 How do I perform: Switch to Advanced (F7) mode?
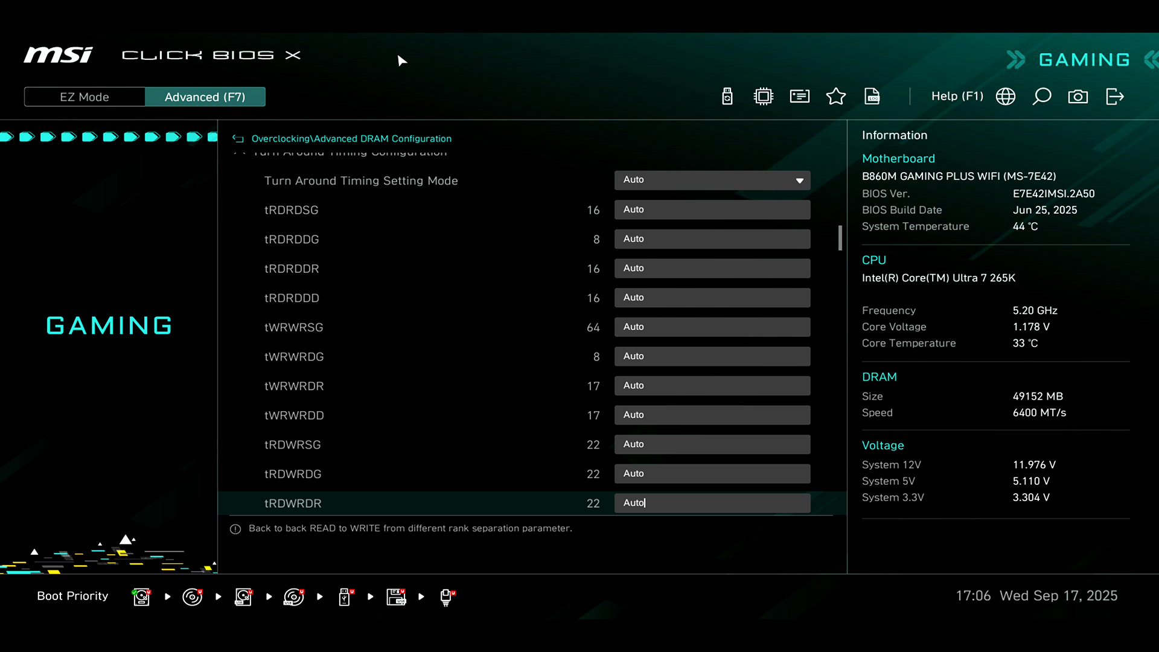(x=205, y=97)
